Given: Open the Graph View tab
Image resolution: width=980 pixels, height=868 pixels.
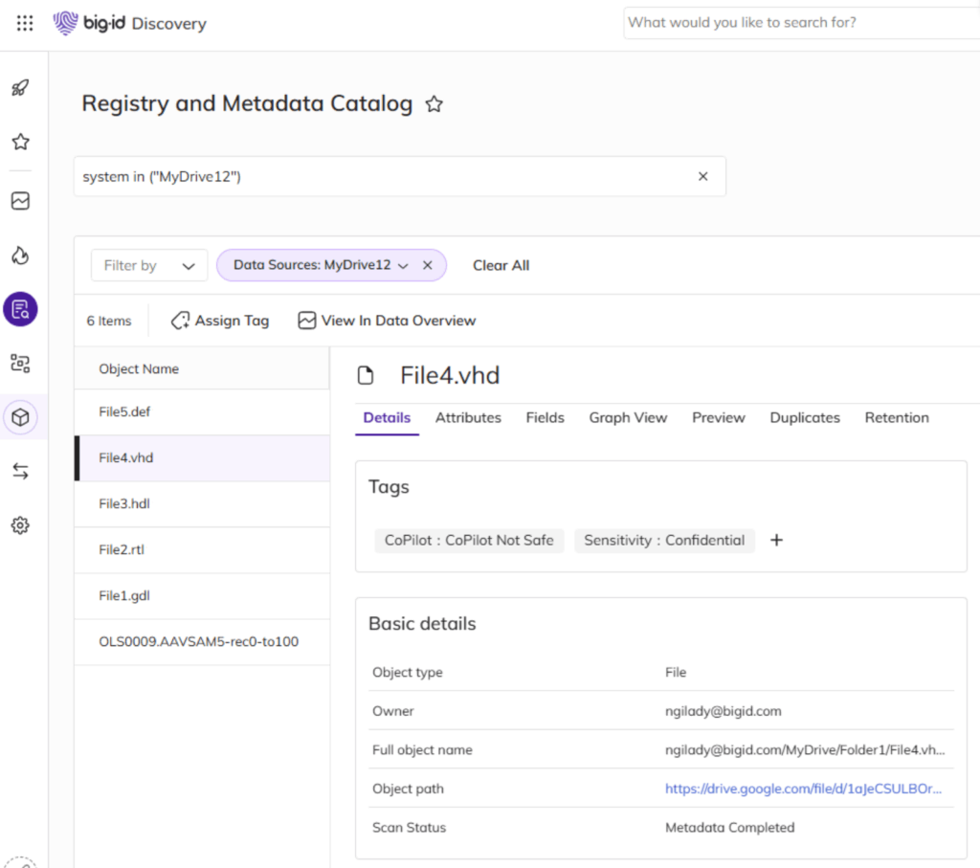Looking at the screenshot, I should click(628, 418).
